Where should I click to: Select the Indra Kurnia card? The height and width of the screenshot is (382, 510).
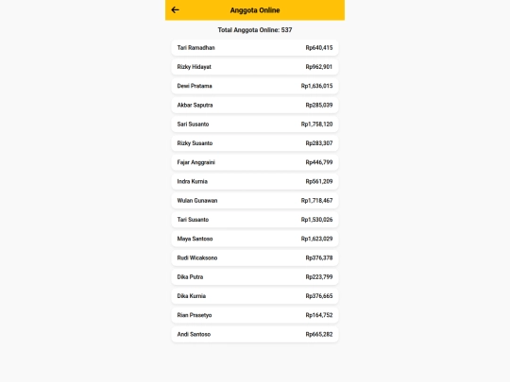[255, 182]
